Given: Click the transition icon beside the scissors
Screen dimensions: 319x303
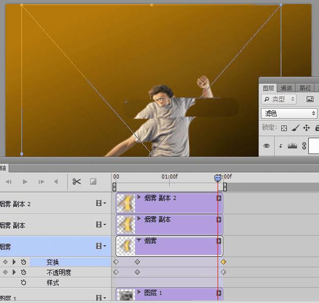Looking at the screenshot, I should [x=93, y=181].
